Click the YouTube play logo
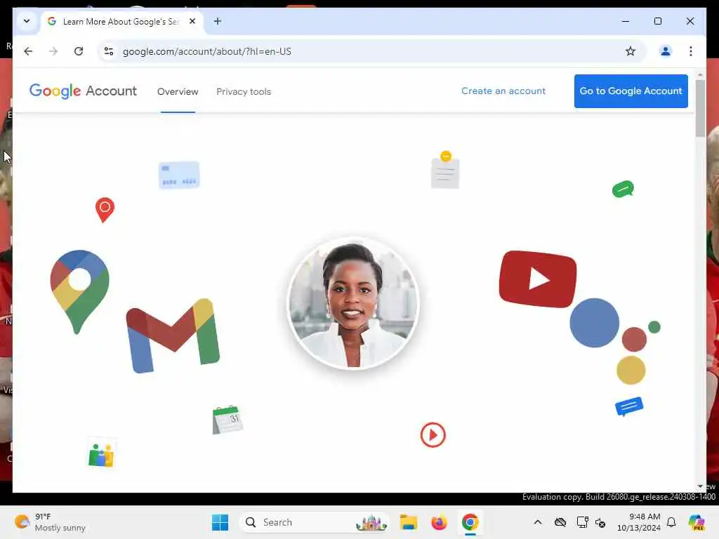Screen dimensions: 719x539 537,279
